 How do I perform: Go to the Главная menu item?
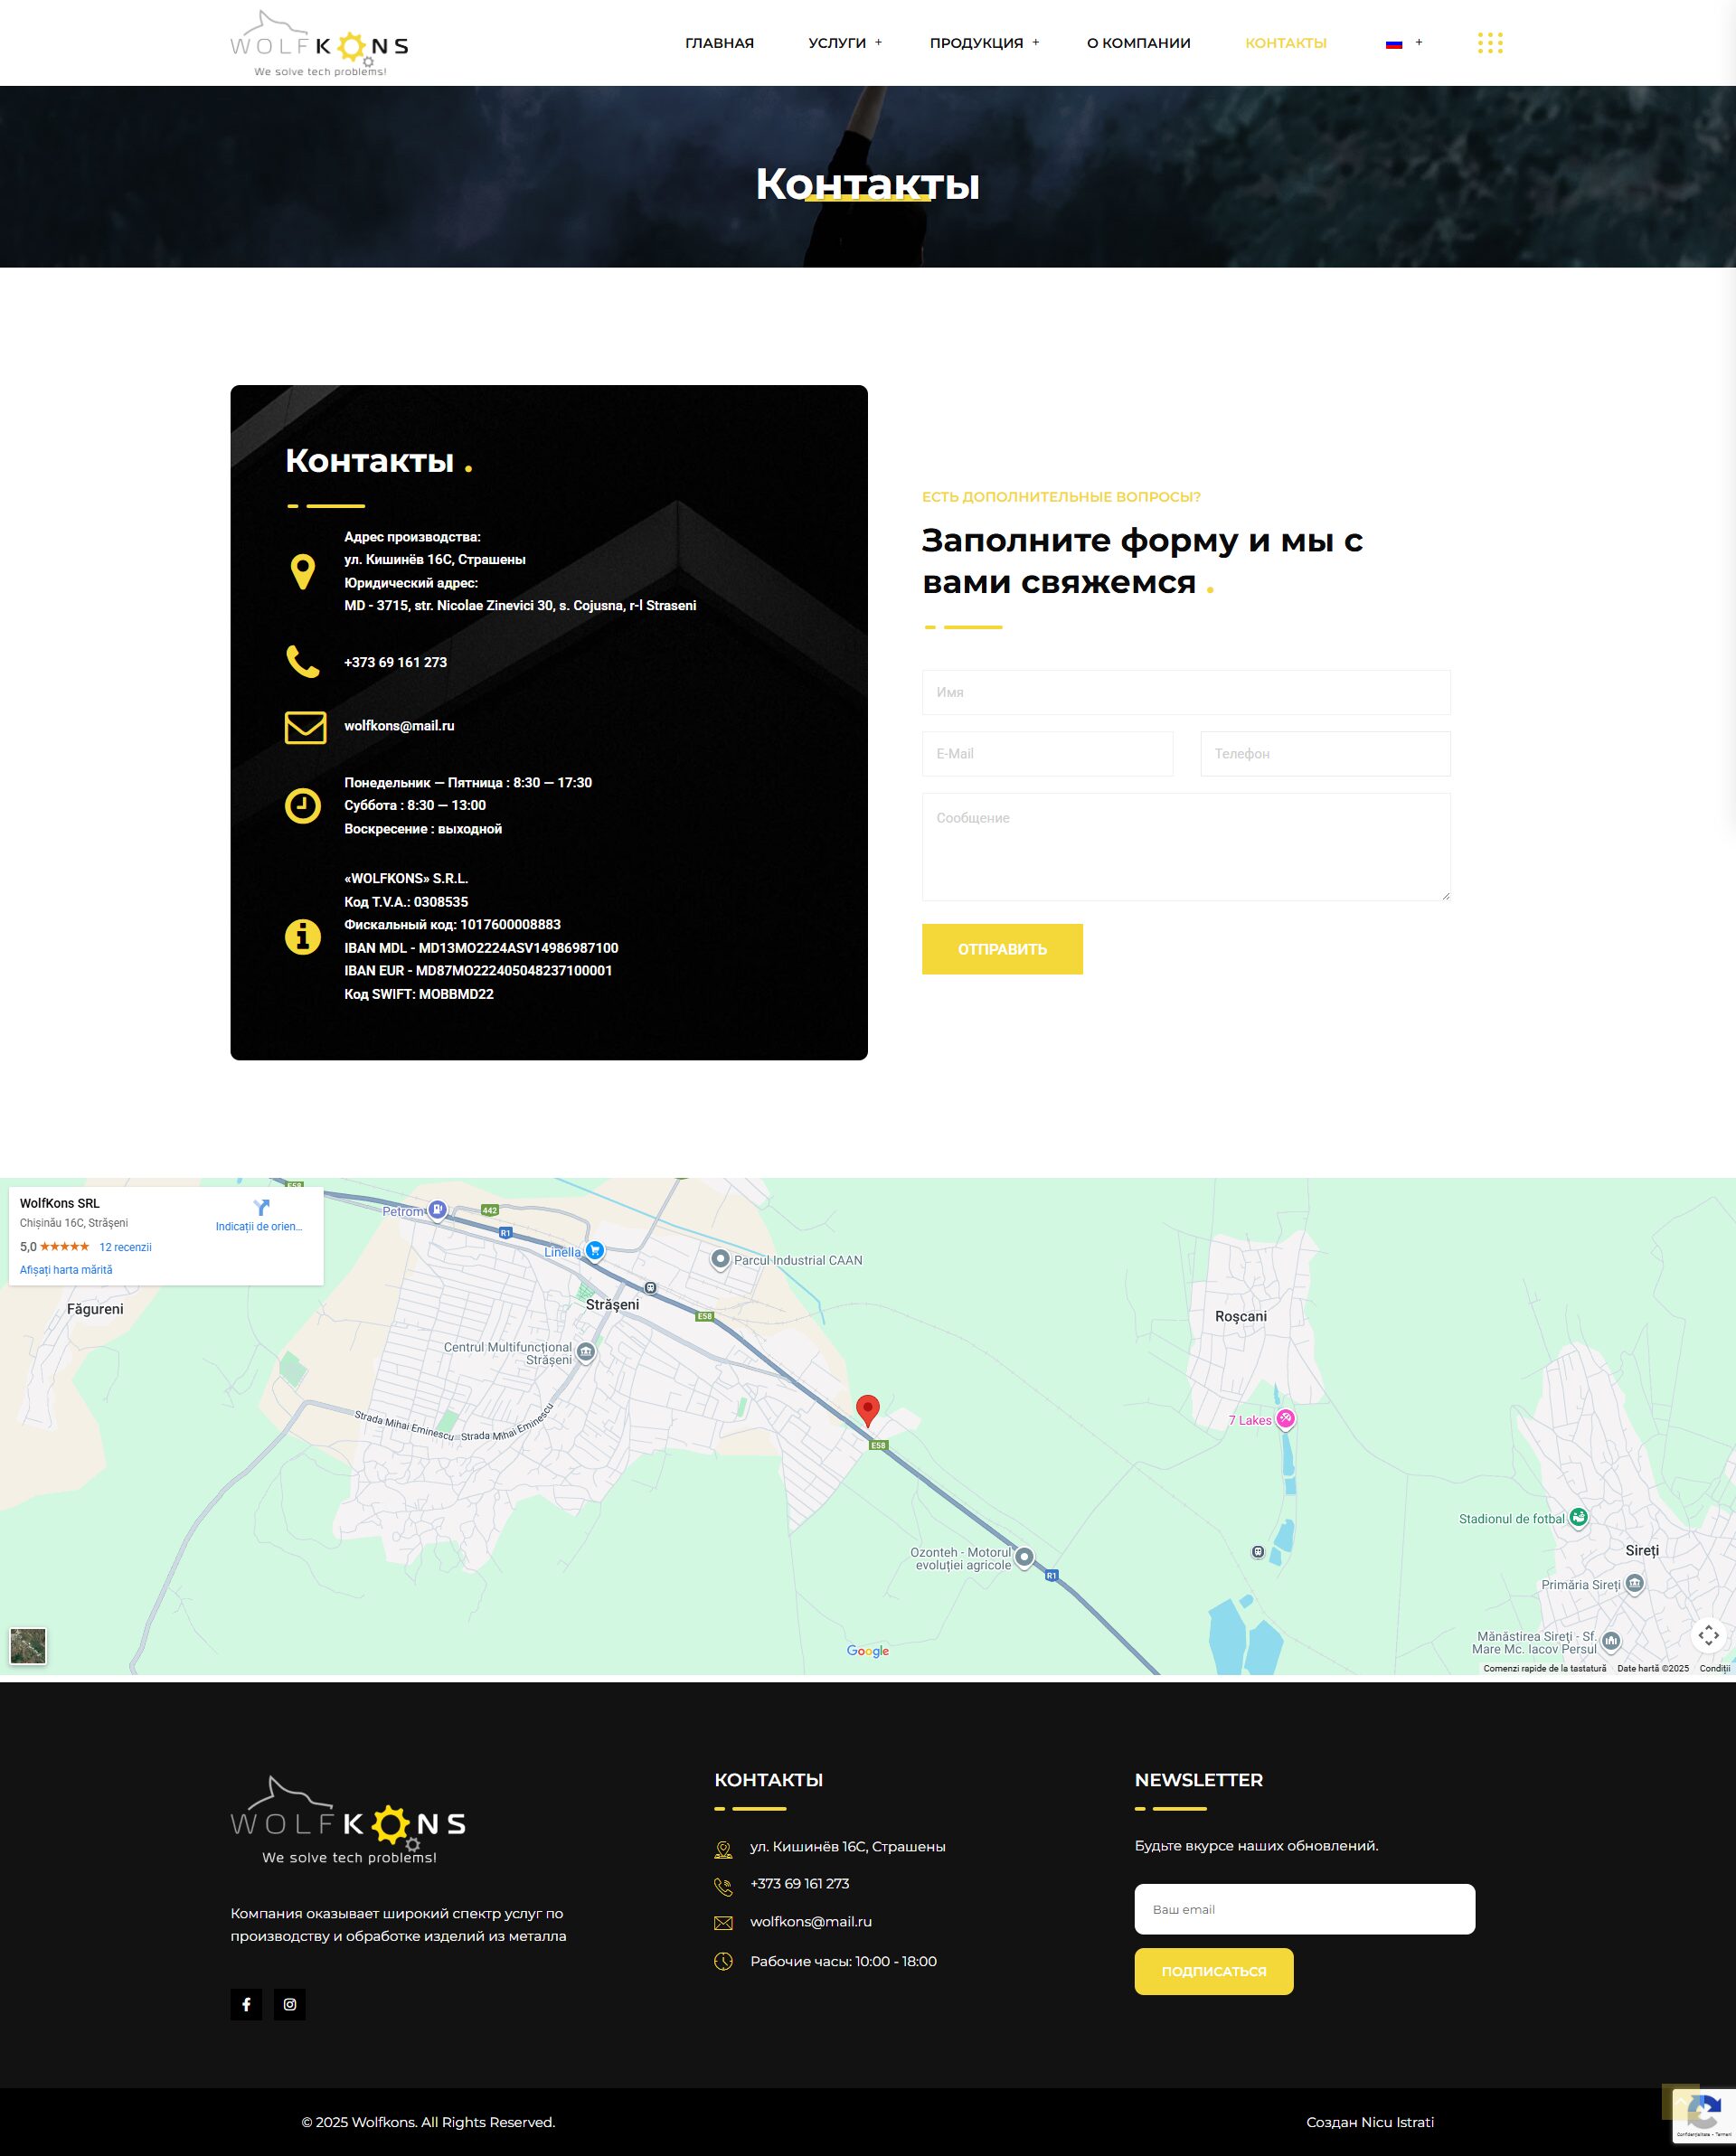pyautogui.click(x=719, y=43)
